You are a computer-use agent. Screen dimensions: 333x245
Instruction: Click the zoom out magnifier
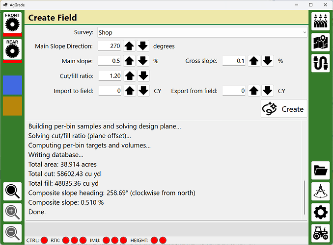12,233
